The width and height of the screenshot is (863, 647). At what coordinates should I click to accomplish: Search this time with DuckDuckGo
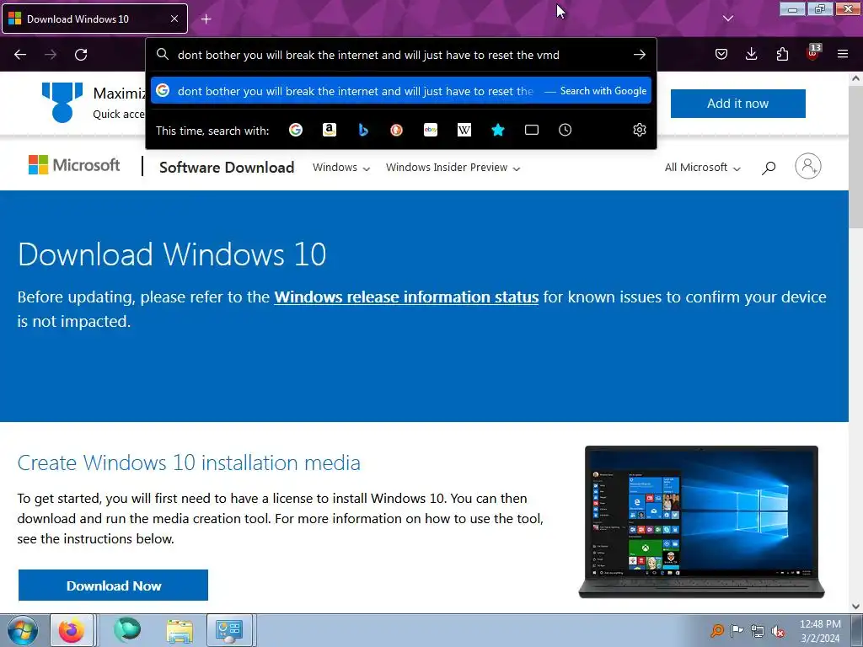396,130
